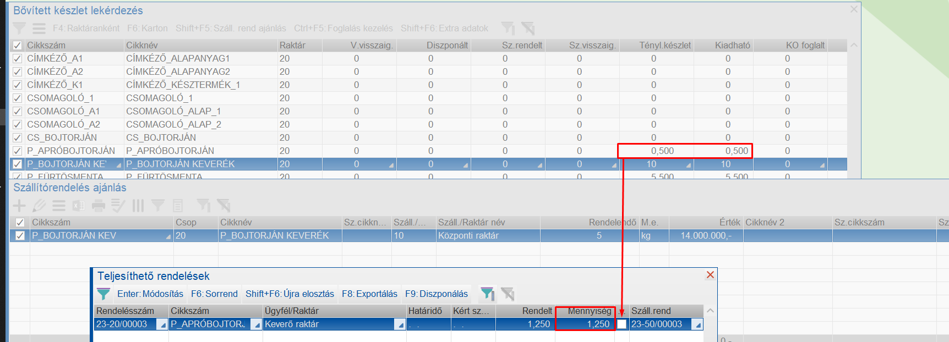The width and height of the screenshot is (949, 342).
Task: Toggle checkbox for CSOMAGOLÓ_1 row
Action: (x=17, y=98)
